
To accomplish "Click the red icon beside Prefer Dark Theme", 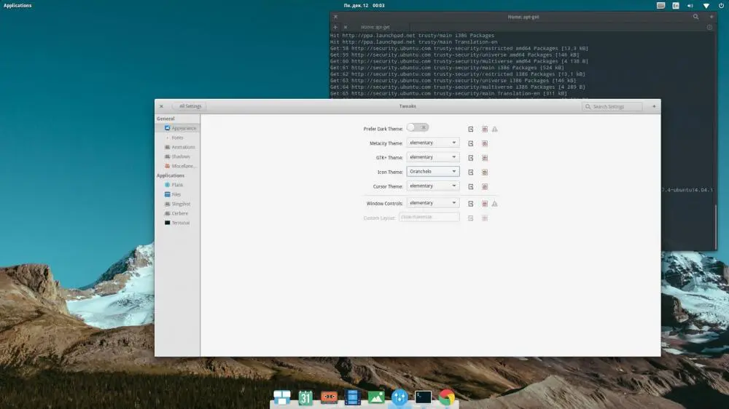I will coord(485,129).
